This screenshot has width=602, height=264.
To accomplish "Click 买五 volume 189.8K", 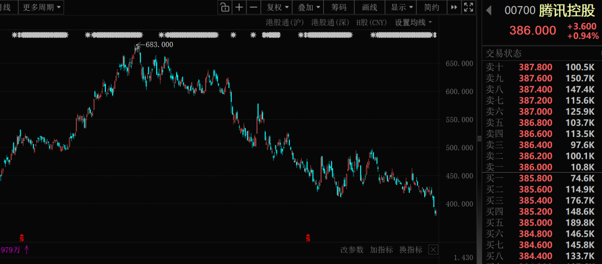I will (580, 223).
